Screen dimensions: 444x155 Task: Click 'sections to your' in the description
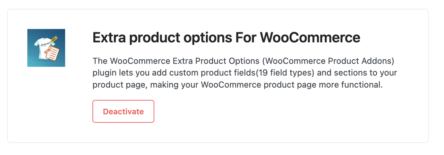coord(372,73)
